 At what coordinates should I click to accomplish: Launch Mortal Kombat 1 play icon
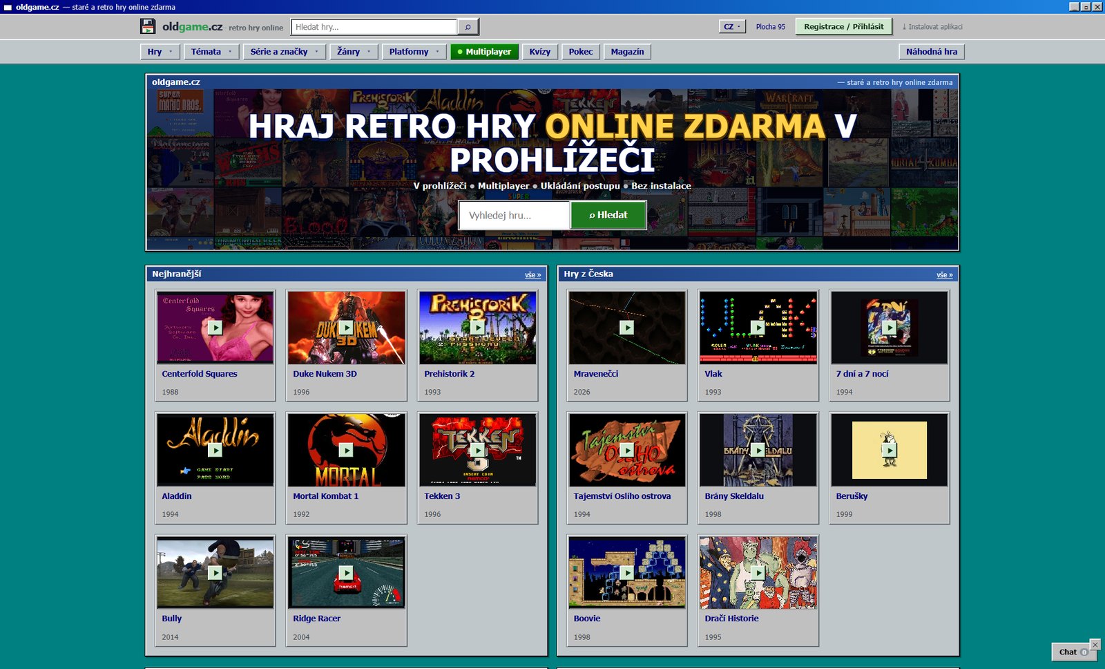[x=346, y=450]
